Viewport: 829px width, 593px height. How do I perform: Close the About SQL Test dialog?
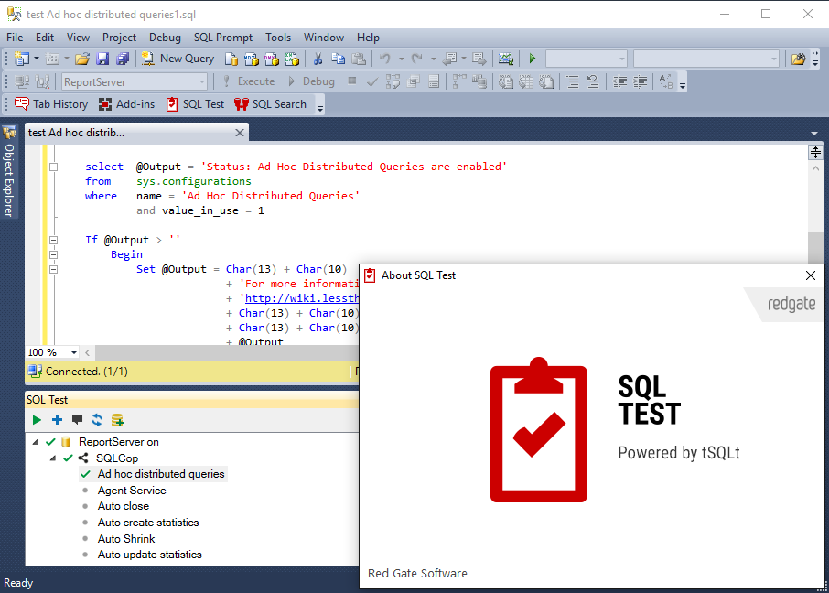pyautogui.click(x=810, y=275)
